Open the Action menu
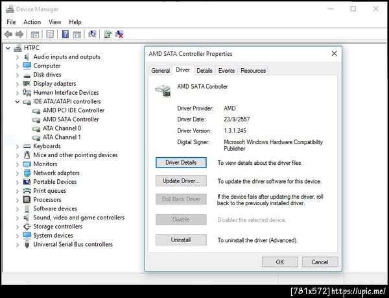Viewport: 389px width, 298px height. click(32, 22)
